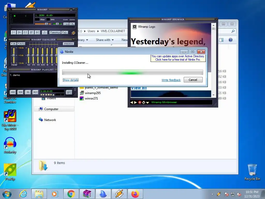Click the 1K equalizer band slider
The image size is (265, 199).
coord(47,55)
